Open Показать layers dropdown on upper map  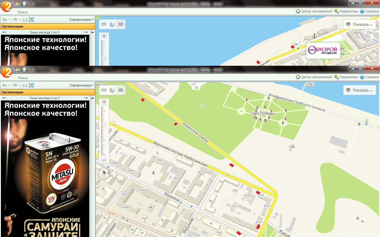point(360,25)
